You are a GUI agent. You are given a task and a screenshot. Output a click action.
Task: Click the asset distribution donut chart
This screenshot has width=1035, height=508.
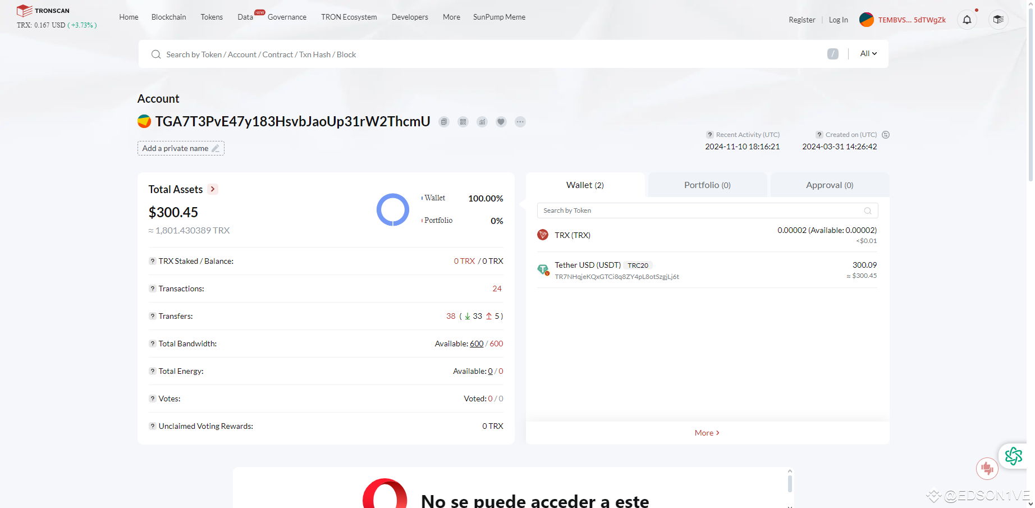(393, 209)
